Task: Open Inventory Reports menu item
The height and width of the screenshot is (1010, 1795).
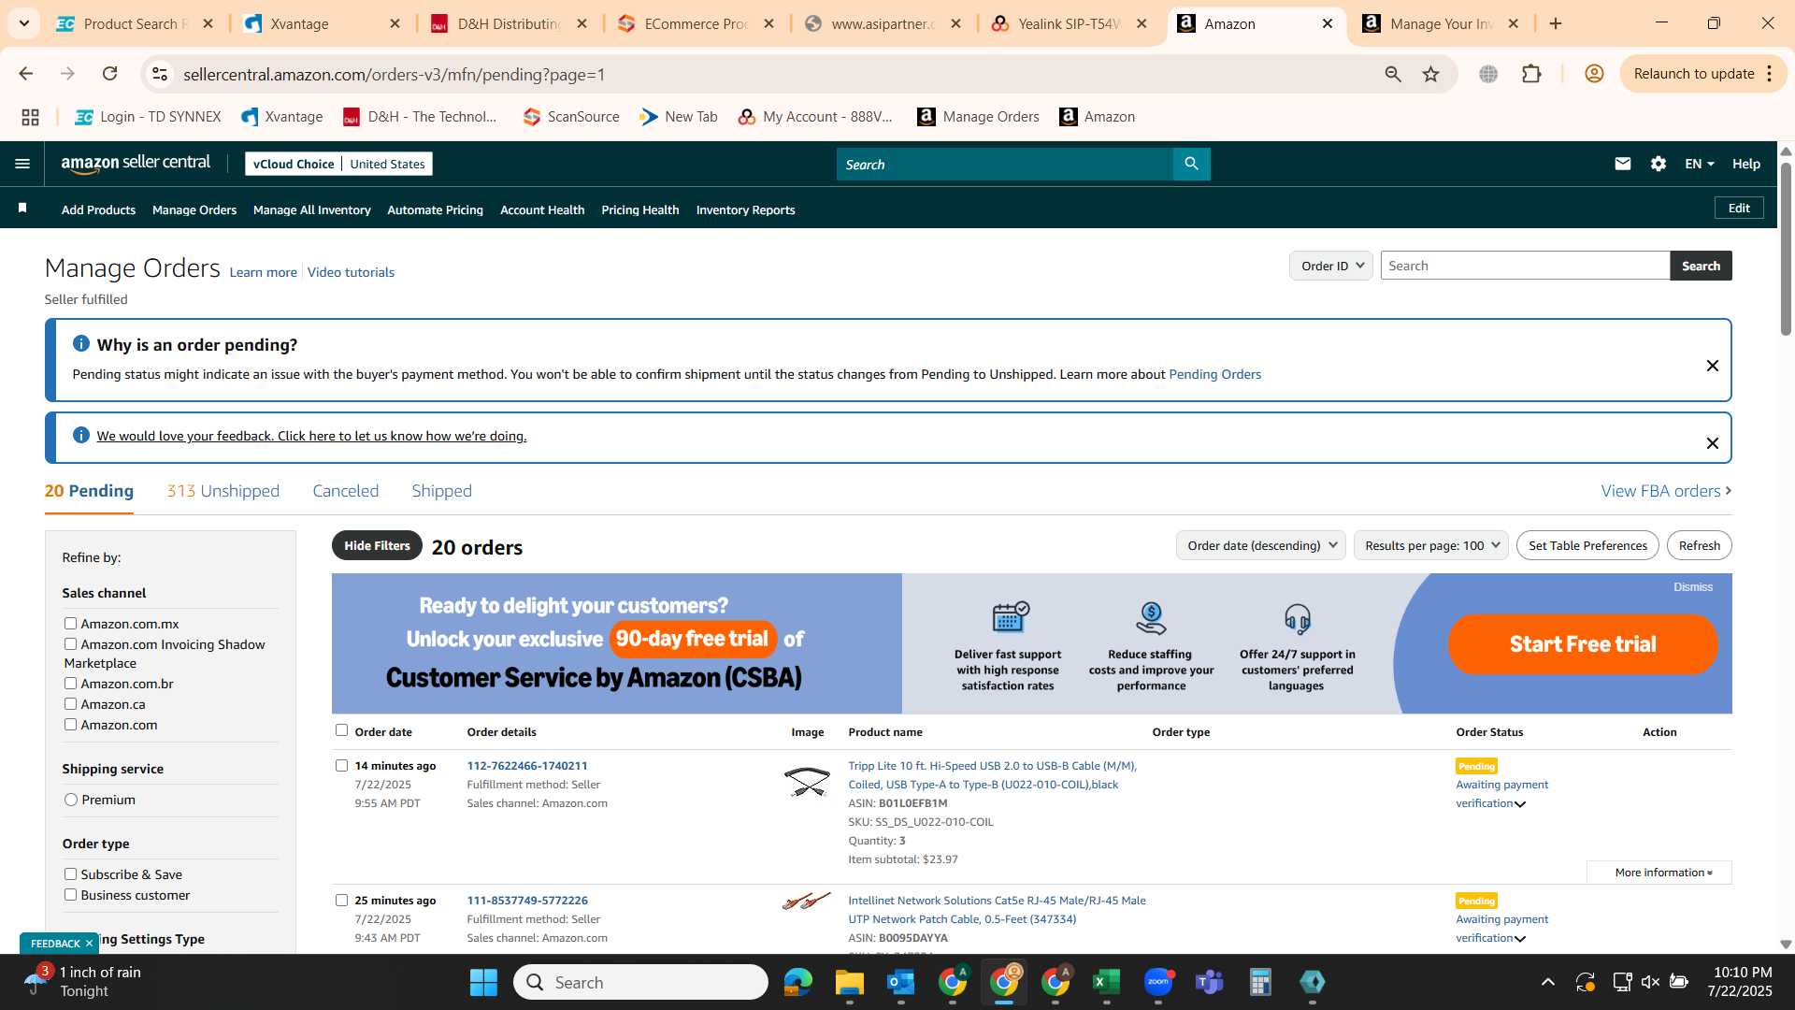Action: [x=745, y=209]
